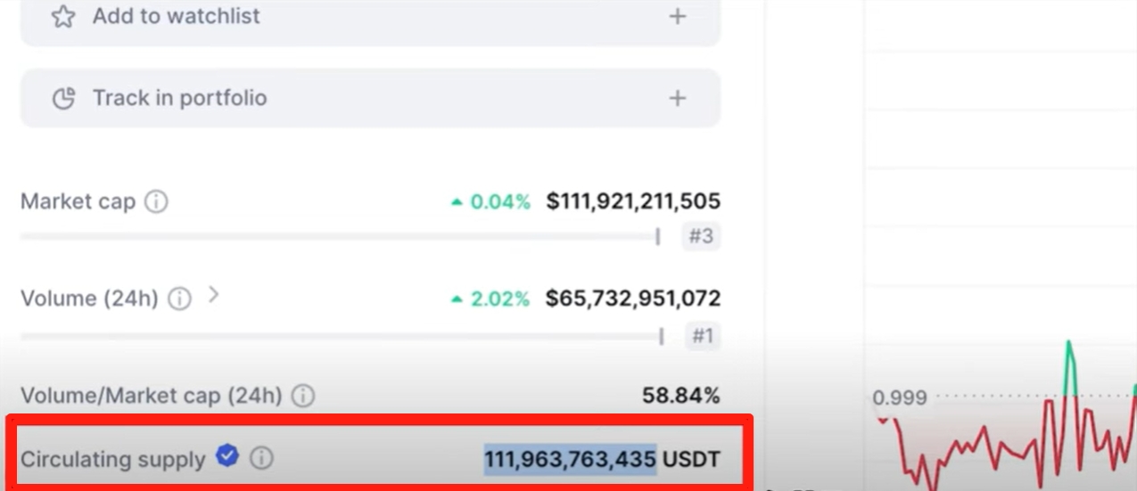1137x491 pixels.
Task: Click the verified badge next to Circulating supply
Action: pyautogui.click(x=227, y=457)
